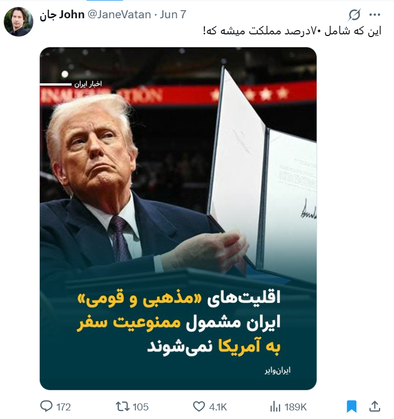Open the Grok explain-post icon
This screenshot has width=394, height=419.
click(354, 15)
